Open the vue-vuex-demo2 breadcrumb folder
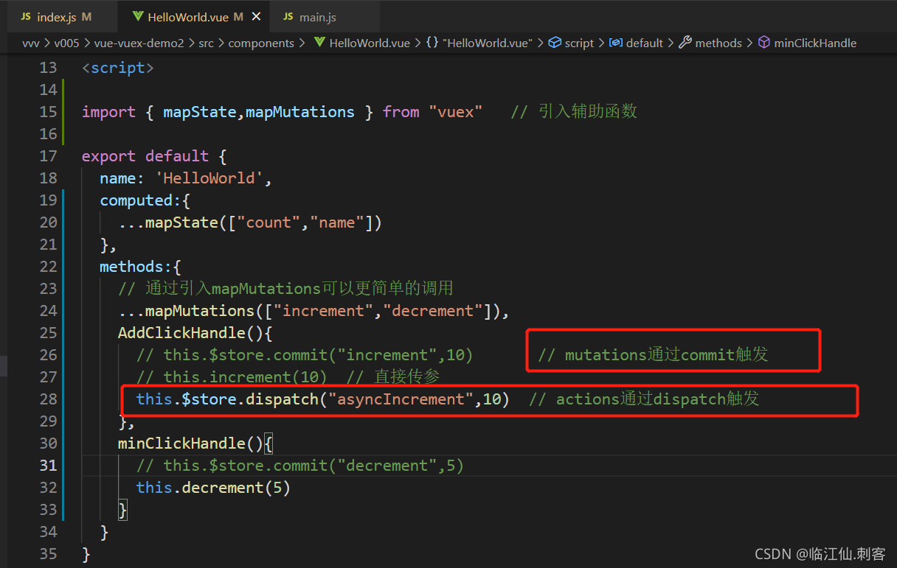 click(x=139, y=43)
